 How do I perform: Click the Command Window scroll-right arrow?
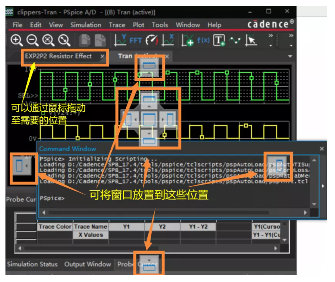pyautogui.click(x=305, y=212)
